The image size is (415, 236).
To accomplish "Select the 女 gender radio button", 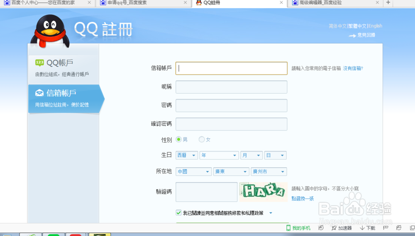I will pos(202,140).
